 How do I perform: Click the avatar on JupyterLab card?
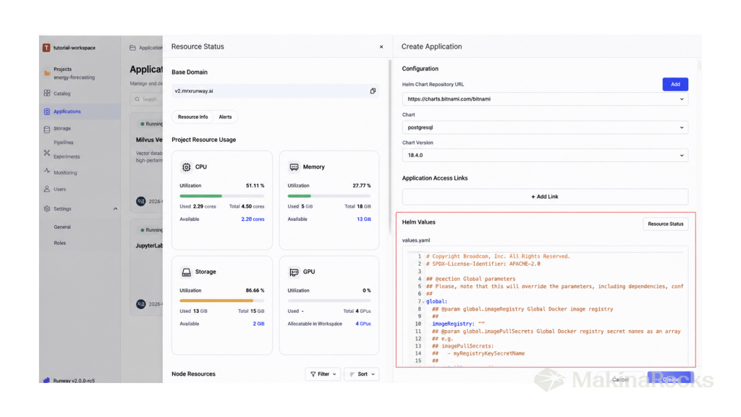(141, 304)
